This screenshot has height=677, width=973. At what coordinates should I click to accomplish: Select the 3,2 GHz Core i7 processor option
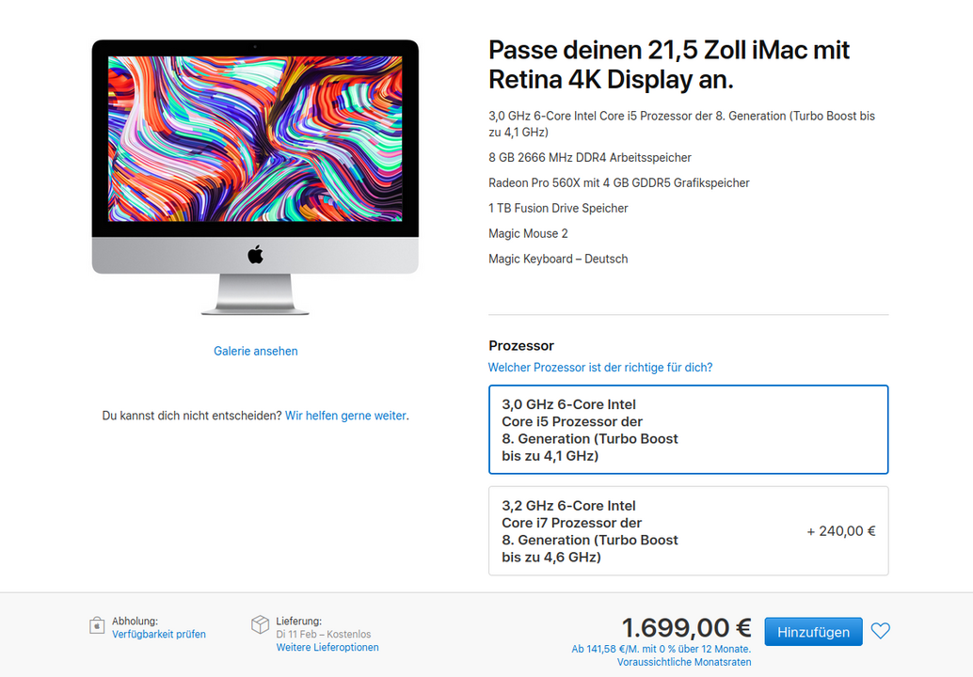pos(688,530)
